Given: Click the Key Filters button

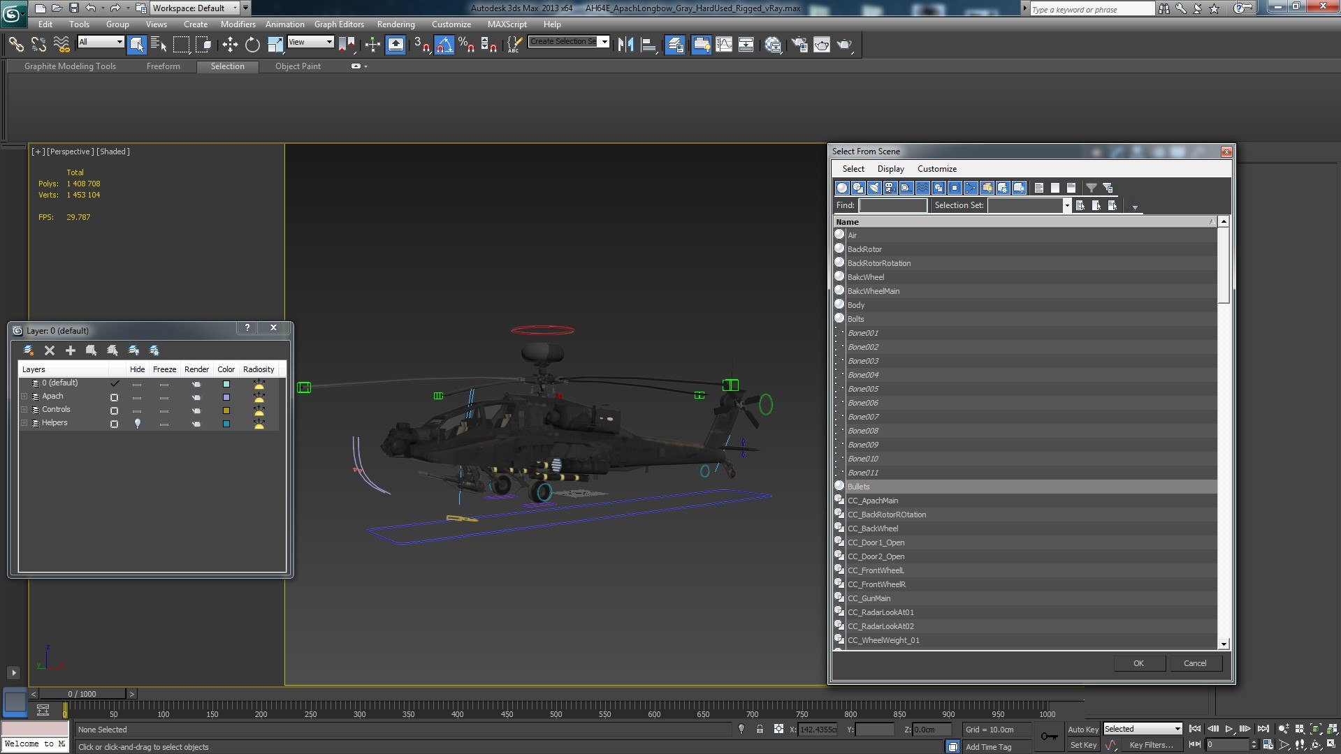Looking at the screenshot, I should pos(1151,745).
